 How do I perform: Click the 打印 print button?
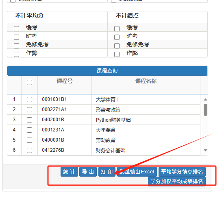(107, 172)
